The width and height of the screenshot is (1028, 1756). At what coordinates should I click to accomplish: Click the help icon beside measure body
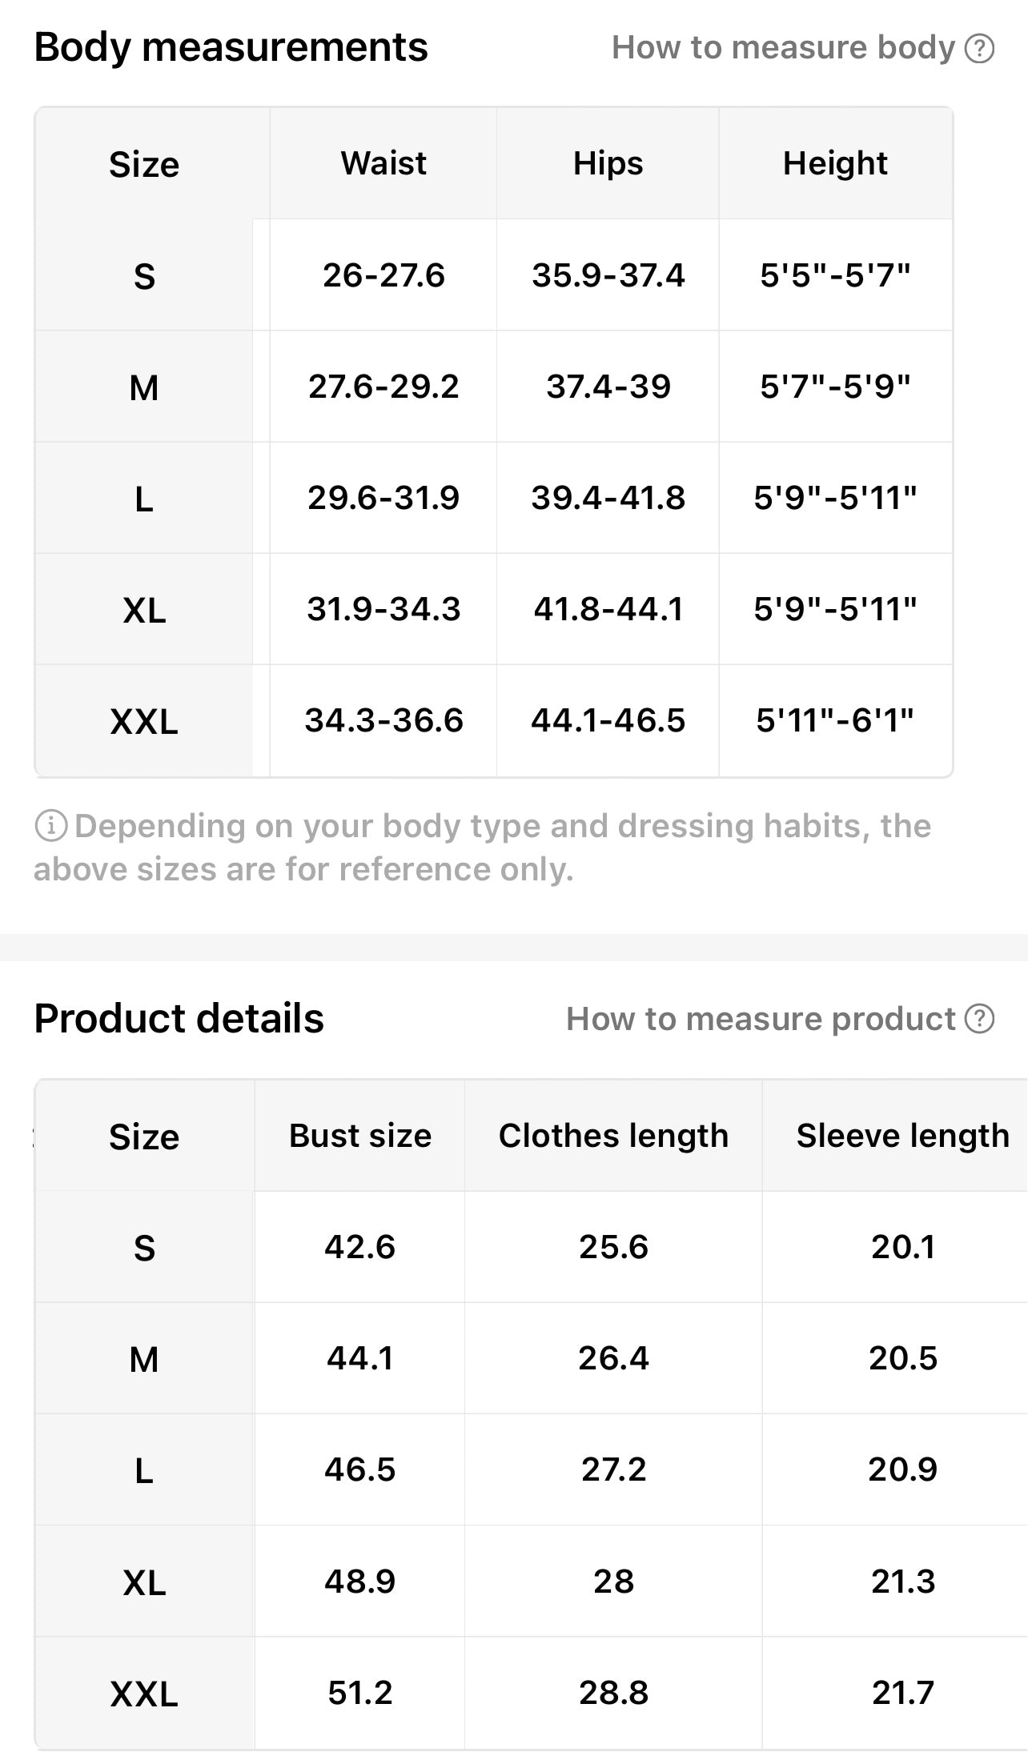pyautogui.click(x=979, y=48)
